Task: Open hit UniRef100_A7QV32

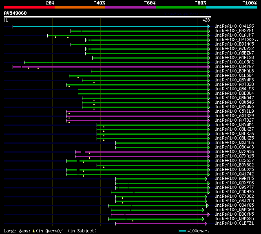Action: pos(234,48)
